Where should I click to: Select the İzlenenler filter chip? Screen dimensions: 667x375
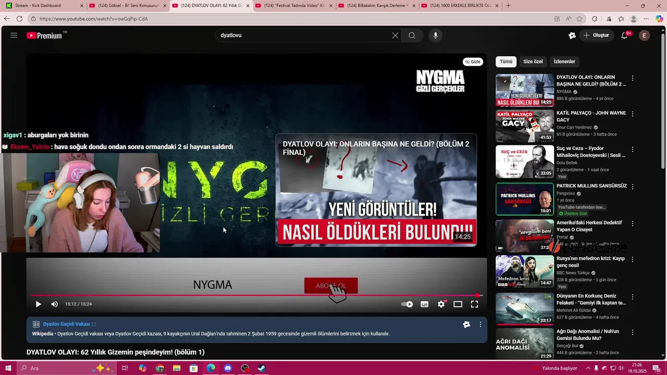point(564,61)
